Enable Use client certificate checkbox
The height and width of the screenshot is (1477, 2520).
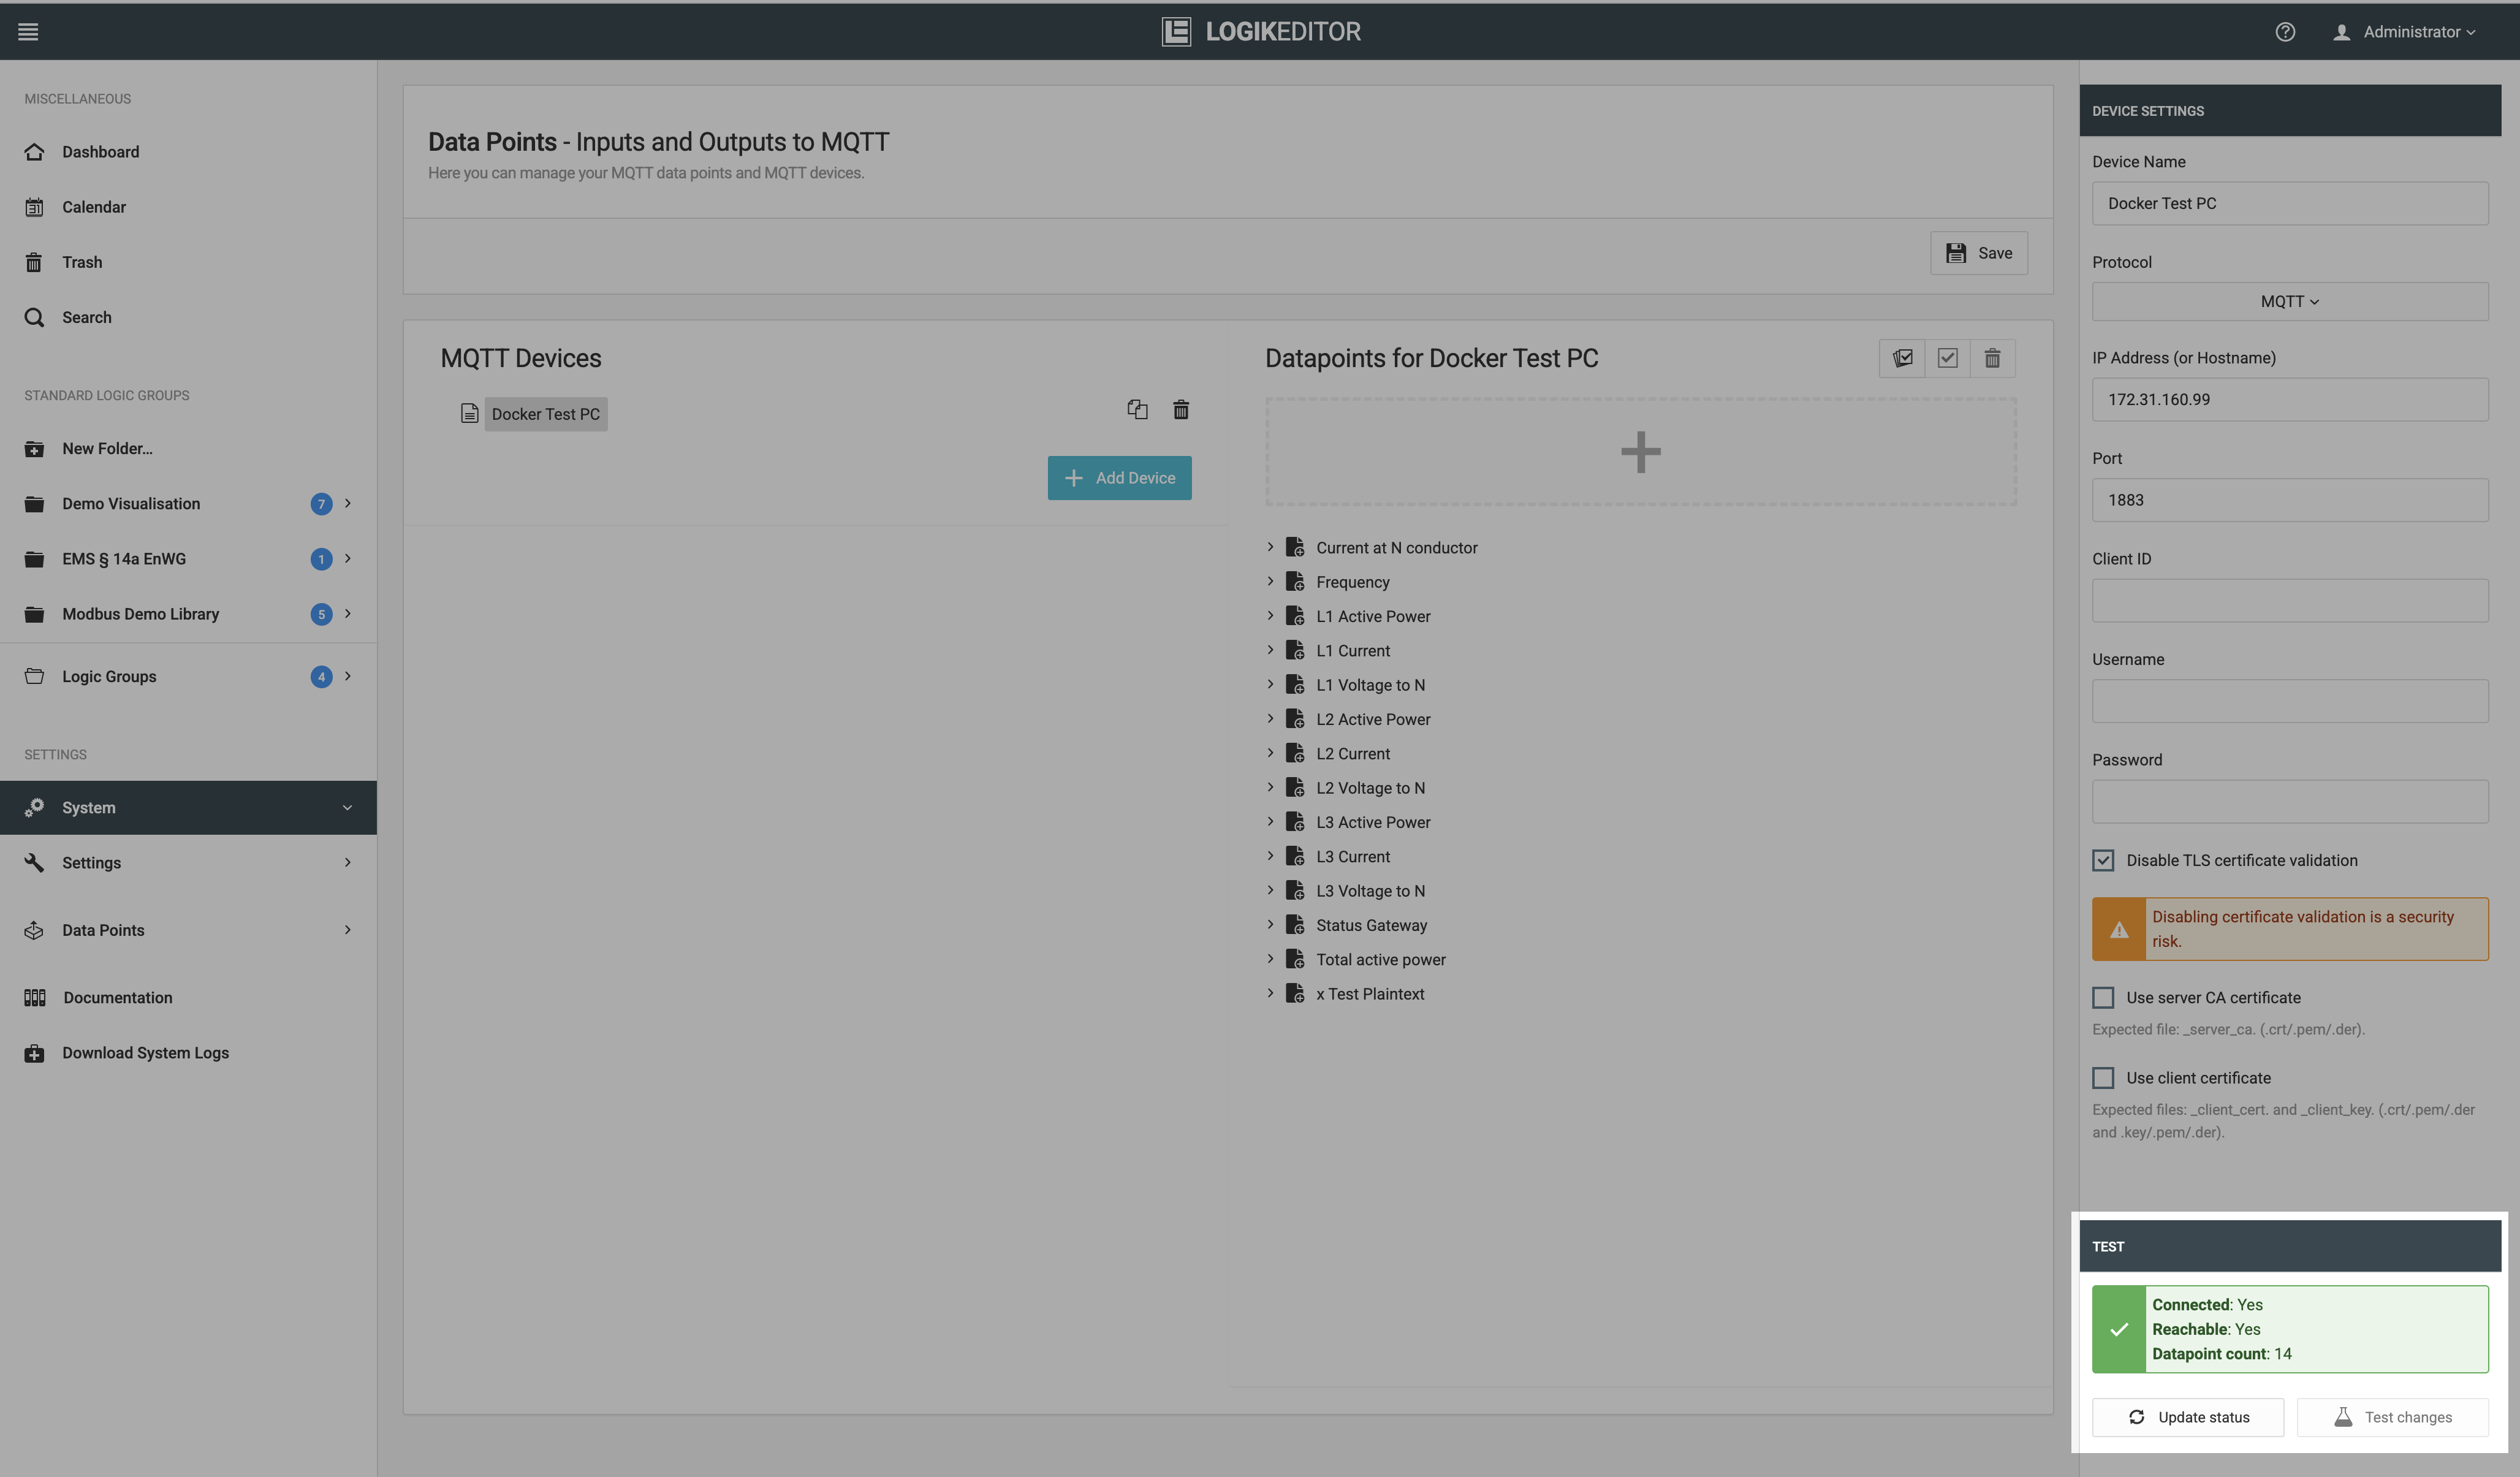point(2103,1078)
